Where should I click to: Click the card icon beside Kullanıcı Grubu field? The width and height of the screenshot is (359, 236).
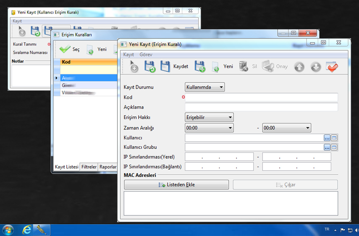(x=334, y=147)
